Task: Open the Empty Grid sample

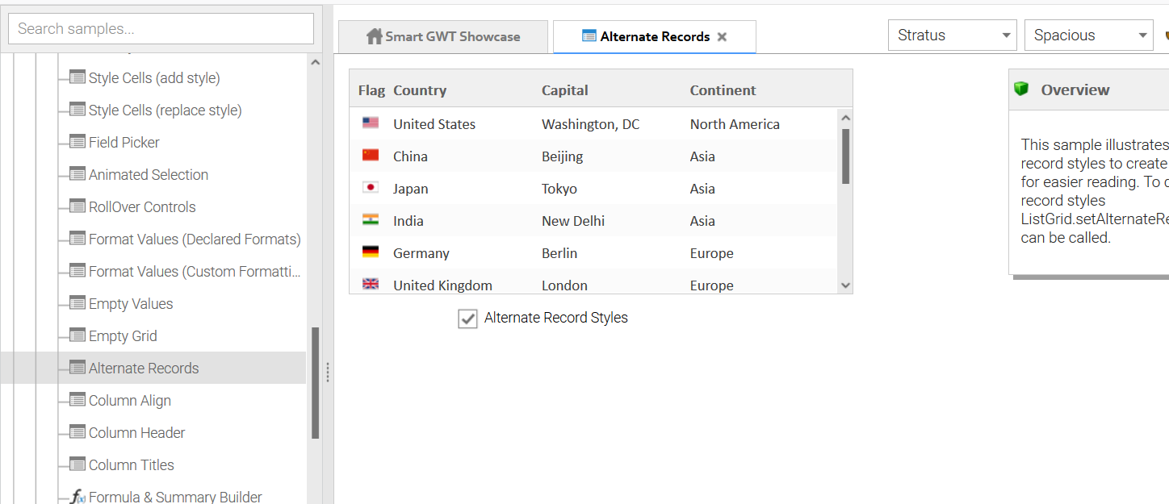Action: click(123, 336)
